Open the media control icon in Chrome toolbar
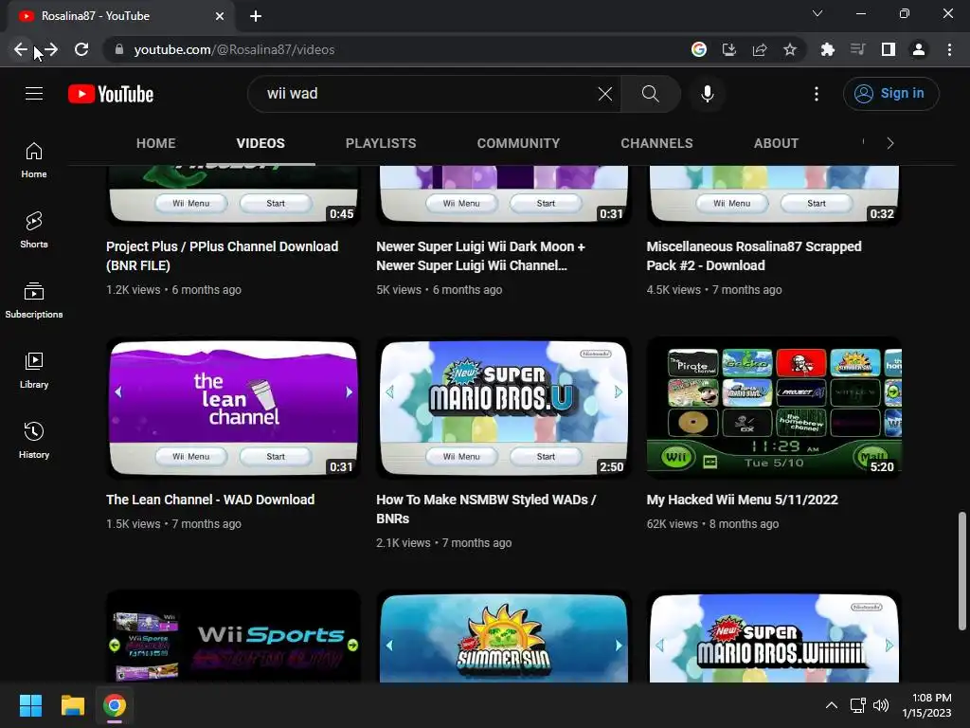 858,49
